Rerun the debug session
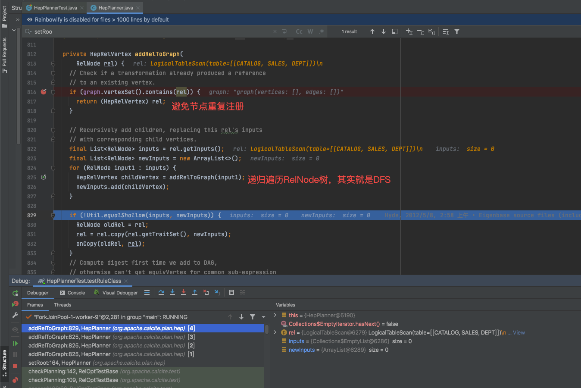This screenshot has height=388, width=581. 15,293
